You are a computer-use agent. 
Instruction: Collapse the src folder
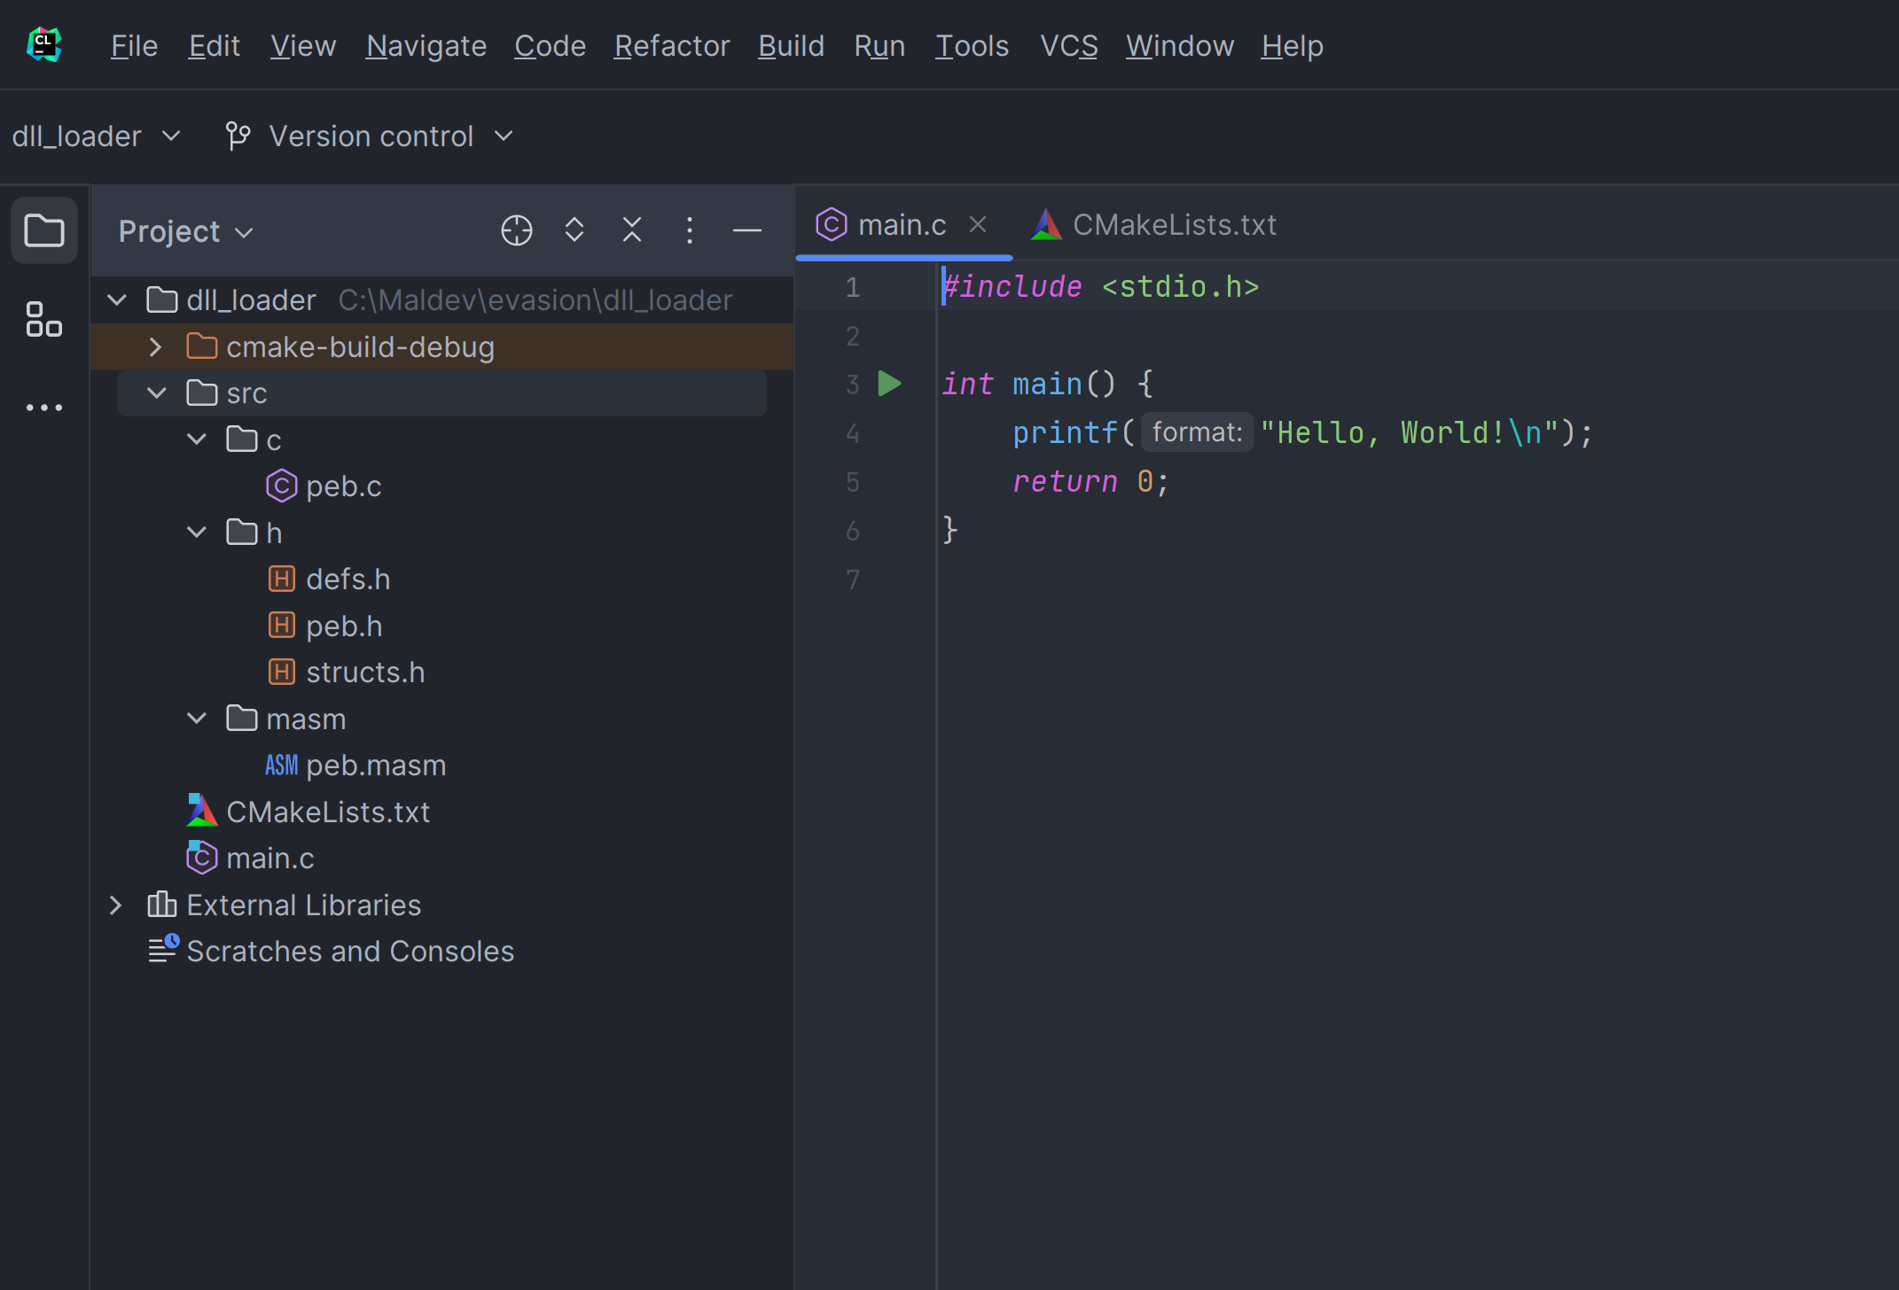pyautogui.click(x=156, y=393)
